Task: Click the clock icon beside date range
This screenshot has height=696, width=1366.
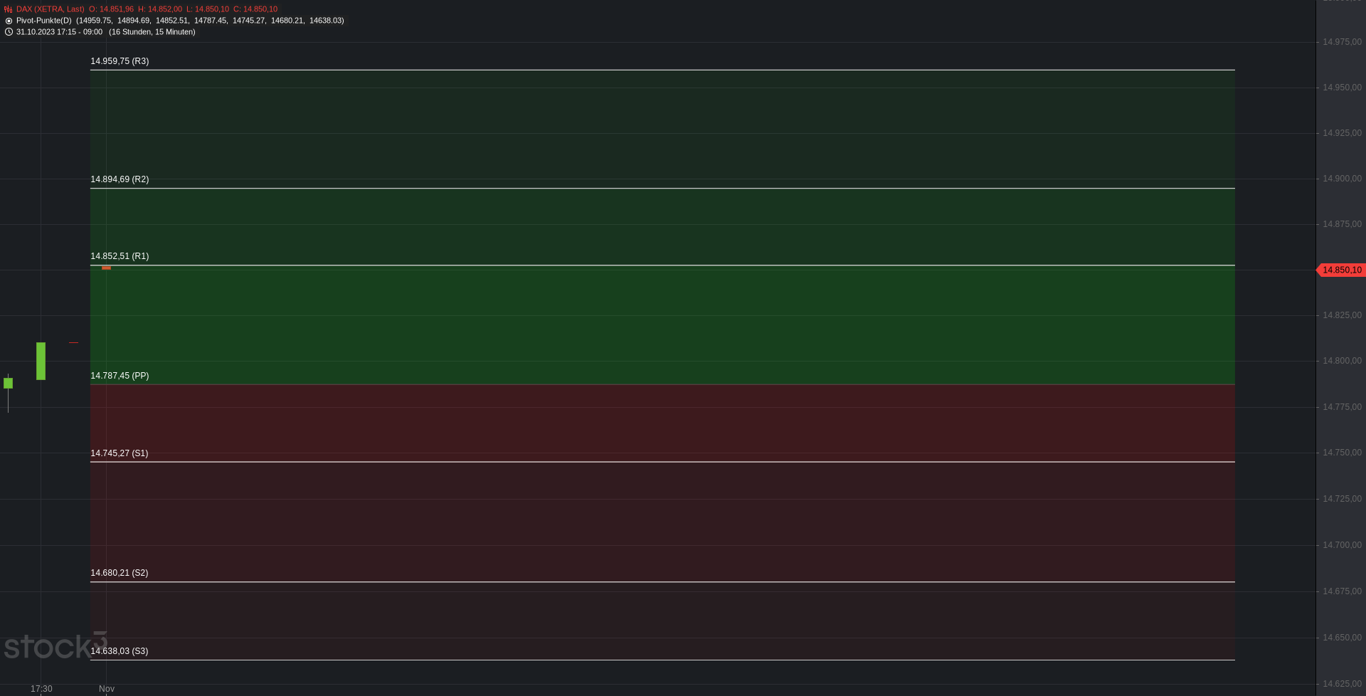Action: [9, 32]
